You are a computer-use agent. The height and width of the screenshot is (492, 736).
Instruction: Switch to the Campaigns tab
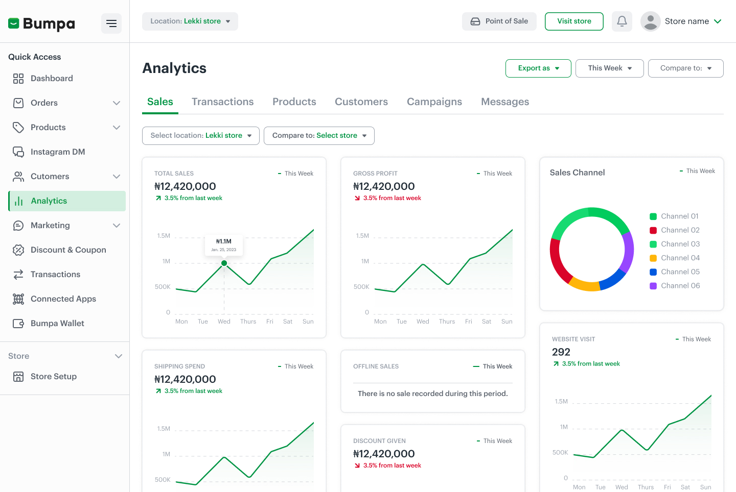pos(434,102)
